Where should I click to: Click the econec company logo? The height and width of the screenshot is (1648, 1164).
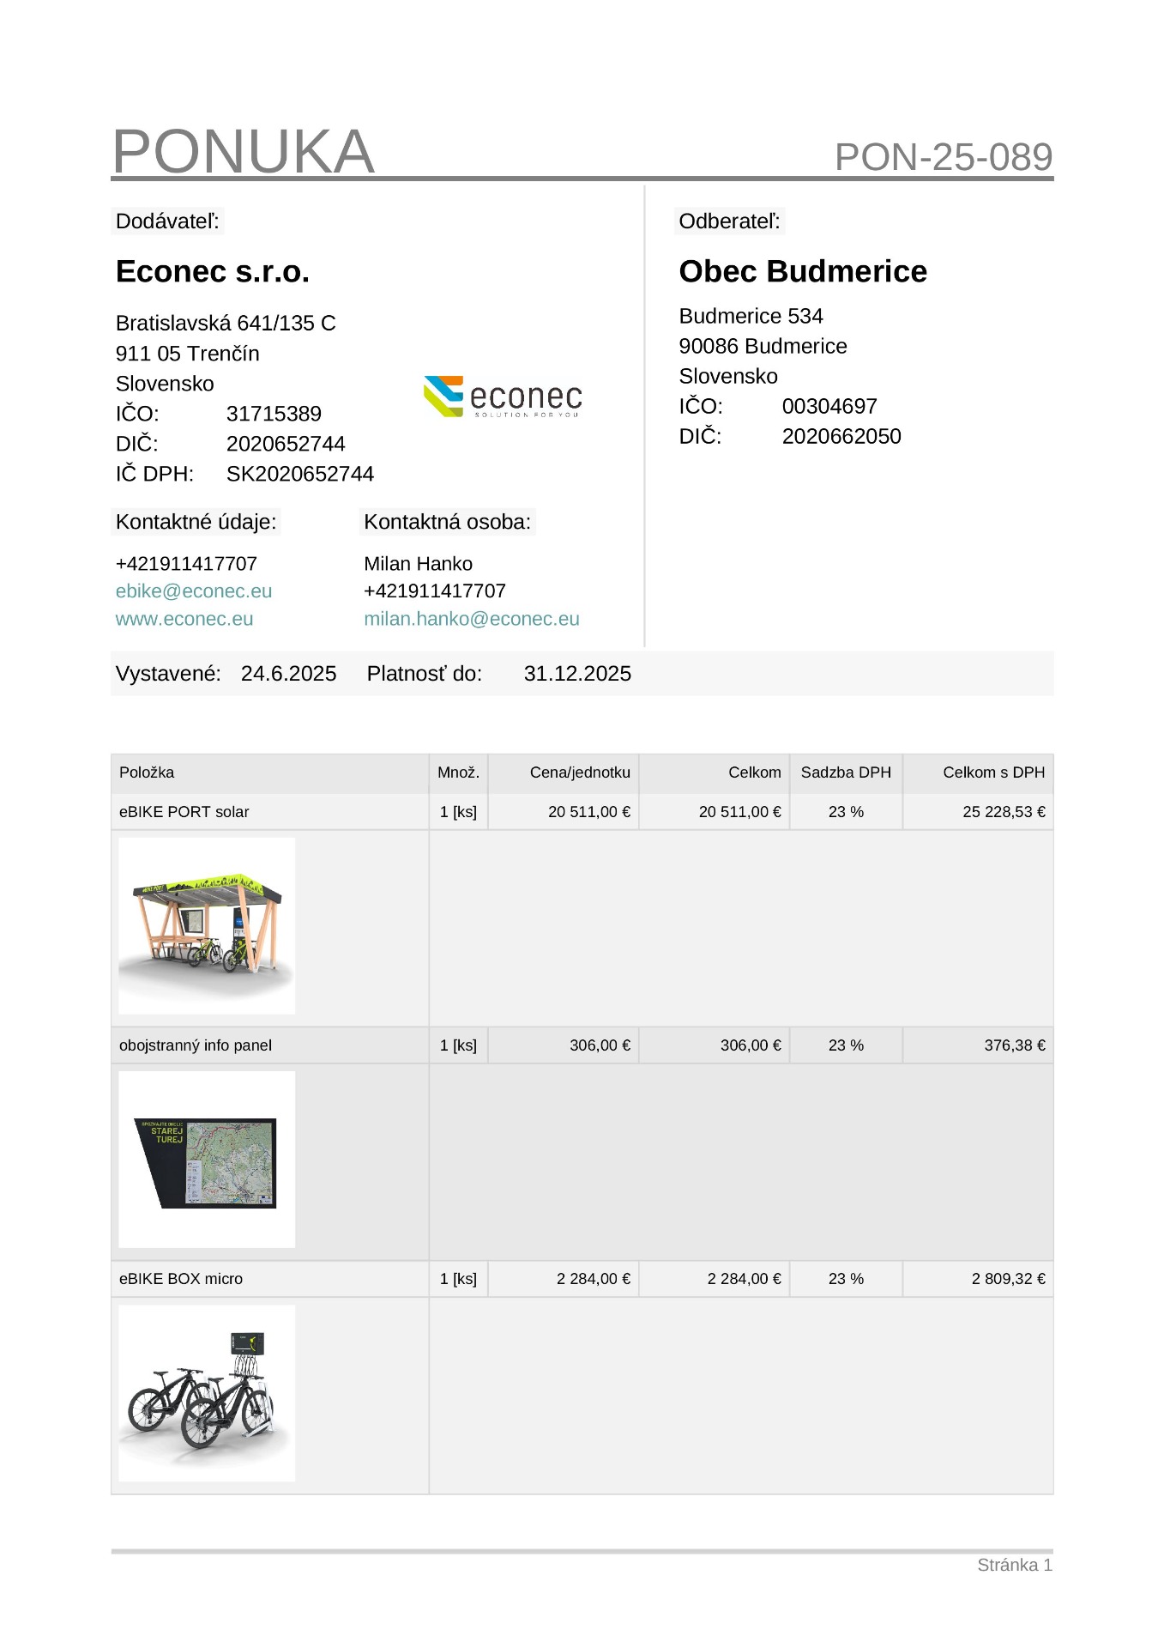(503, 397)
